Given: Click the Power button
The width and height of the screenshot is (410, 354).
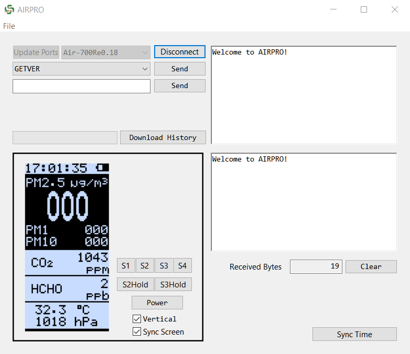Looking at the screenshot, I should [x=157, y=303].
